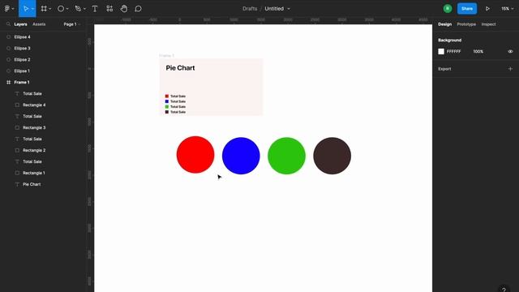Viewport: 519px width, 292px height.
Task: Select the Pen tool
Action: click(x=78, y=9)
